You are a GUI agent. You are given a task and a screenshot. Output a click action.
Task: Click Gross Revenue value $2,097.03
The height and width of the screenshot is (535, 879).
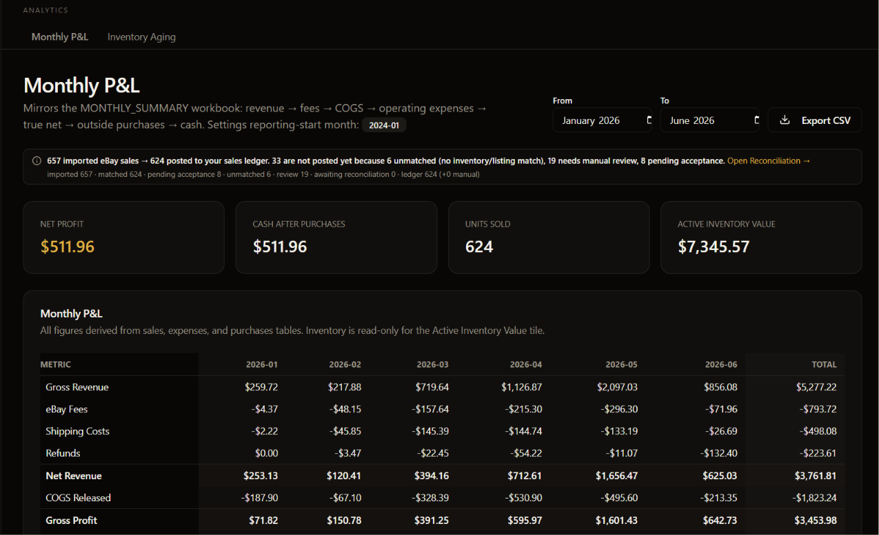tap(618, 387)
